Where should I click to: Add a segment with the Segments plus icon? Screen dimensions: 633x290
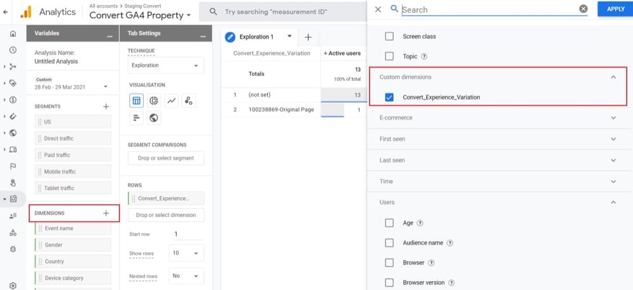(x=106, y=107)
